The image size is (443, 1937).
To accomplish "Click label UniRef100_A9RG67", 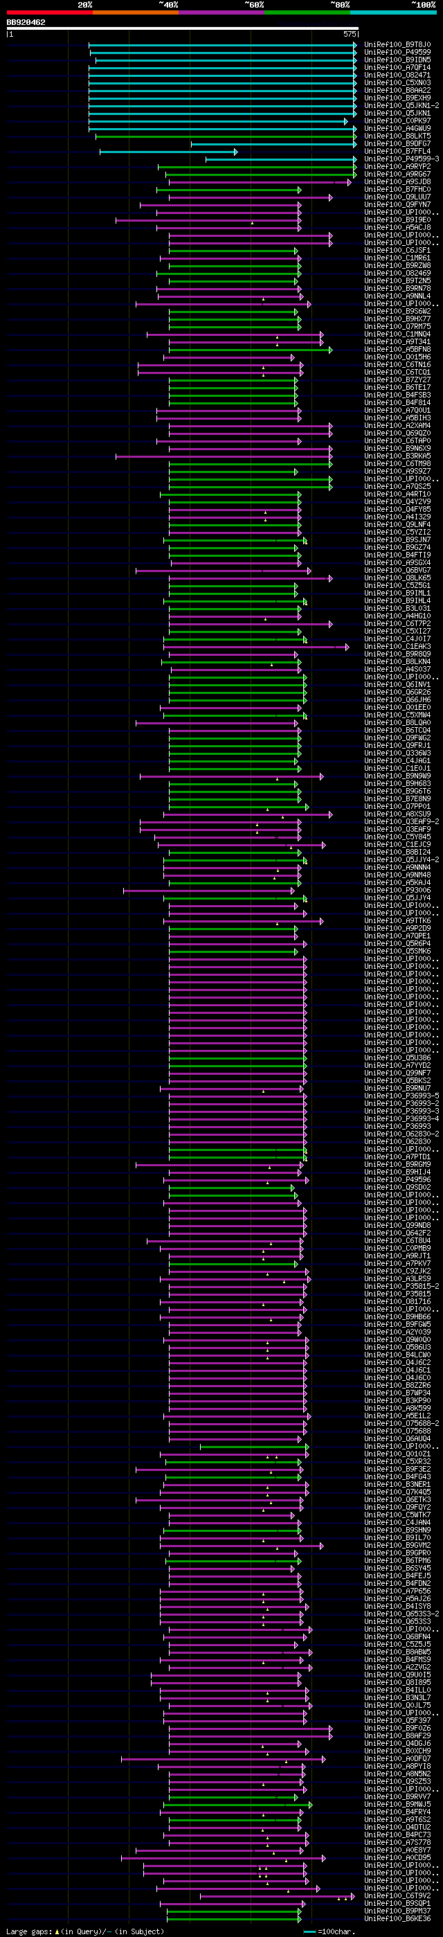I will 398,175.
